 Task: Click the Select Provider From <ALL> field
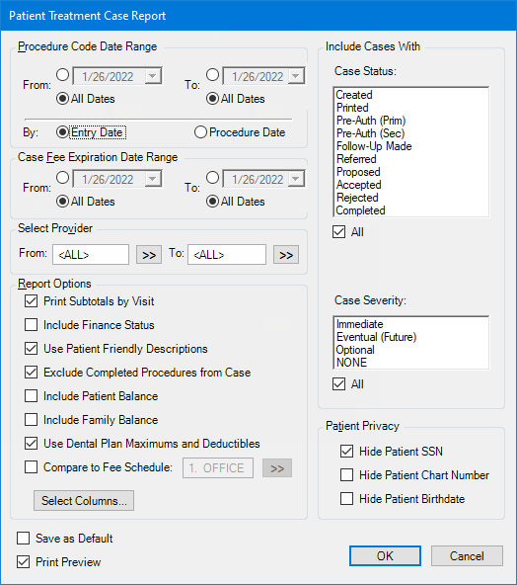click(91, 254)
